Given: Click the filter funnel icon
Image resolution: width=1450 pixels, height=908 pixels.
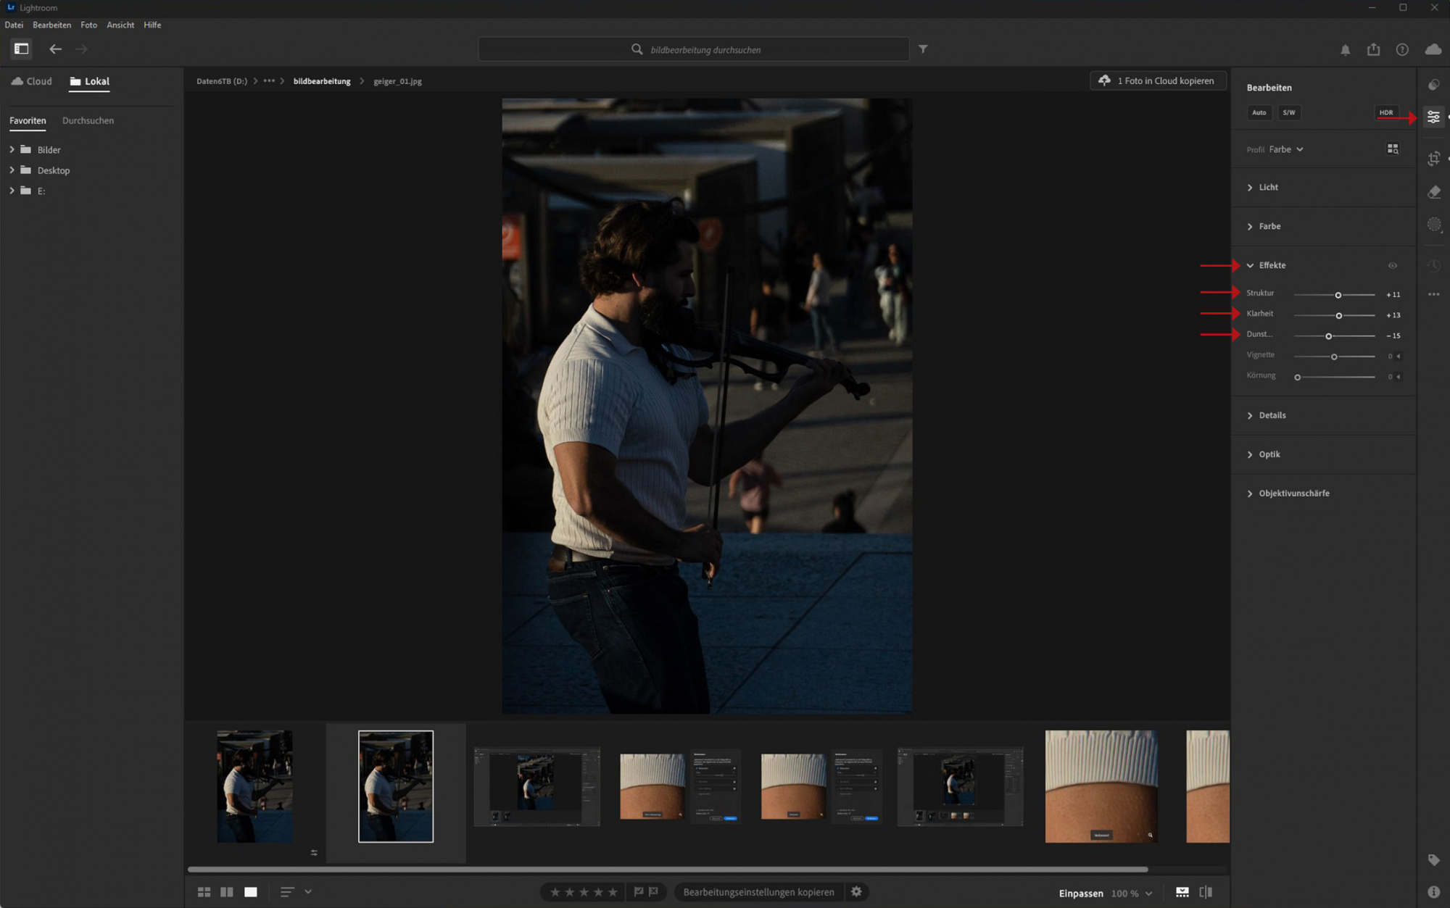Looking at the screenshot, I should 923,49.
